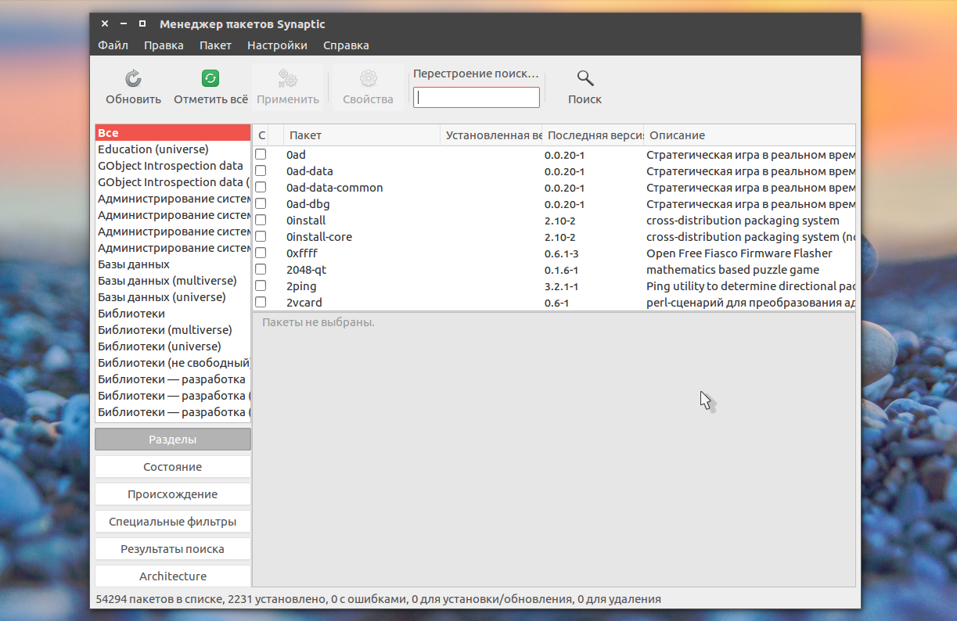Screen dimensions: 957x621
Task: Click the Поиск magnifier icon
Action: (x=585, y=78)
